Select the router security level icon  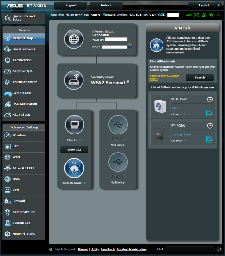pyautogui.click(x=74, y=80)
